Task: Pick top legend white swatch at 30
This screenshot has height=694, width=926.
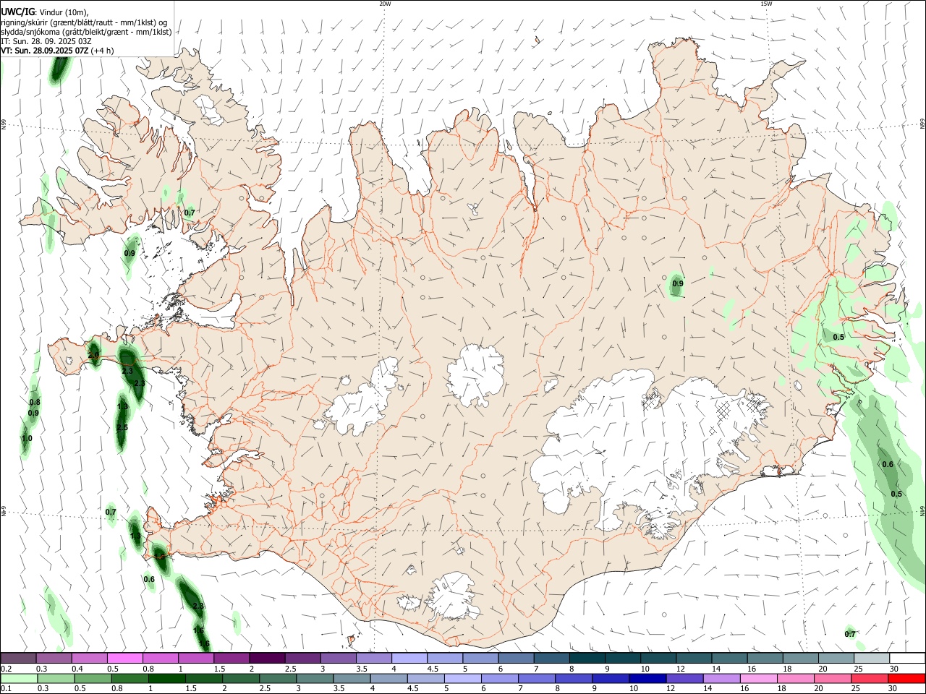Action: (x=907, y=658)
